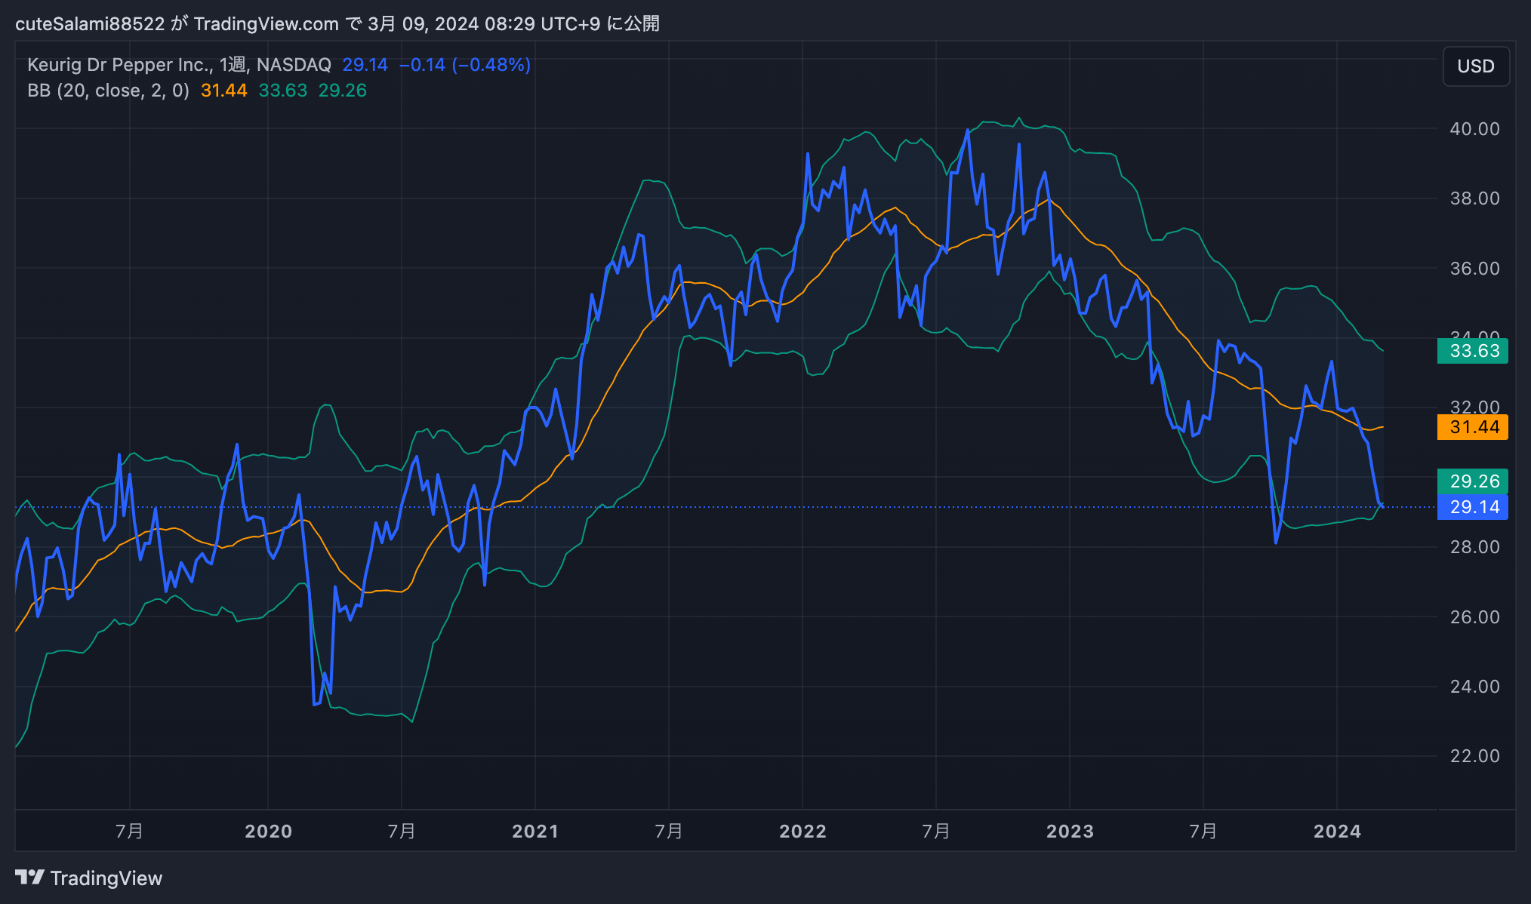Click the 32.00 price axis label
1531x904 pixels.
[1475, 407]
